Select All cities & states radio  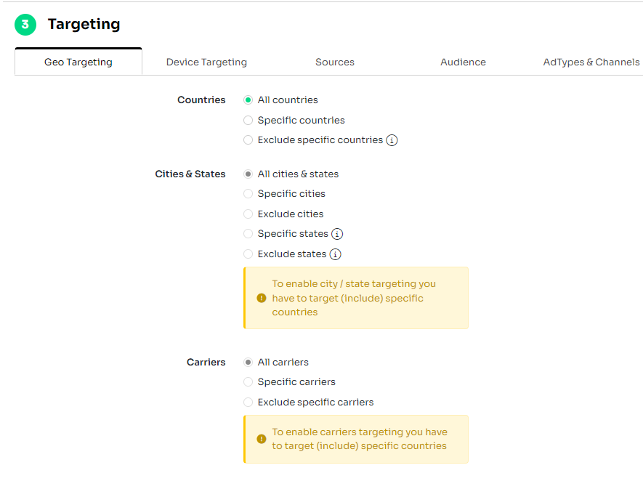pyautogui.click(x=248, y=174)
